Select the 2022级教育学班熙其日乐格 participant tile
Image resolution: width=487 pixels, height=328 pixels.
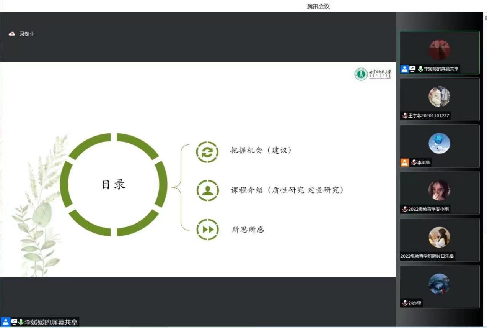point(439,239)
